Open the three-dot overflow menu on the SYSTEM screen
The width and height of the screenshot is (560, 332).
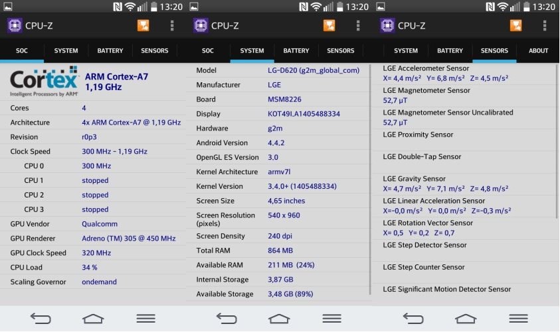[x=358, y=26]
